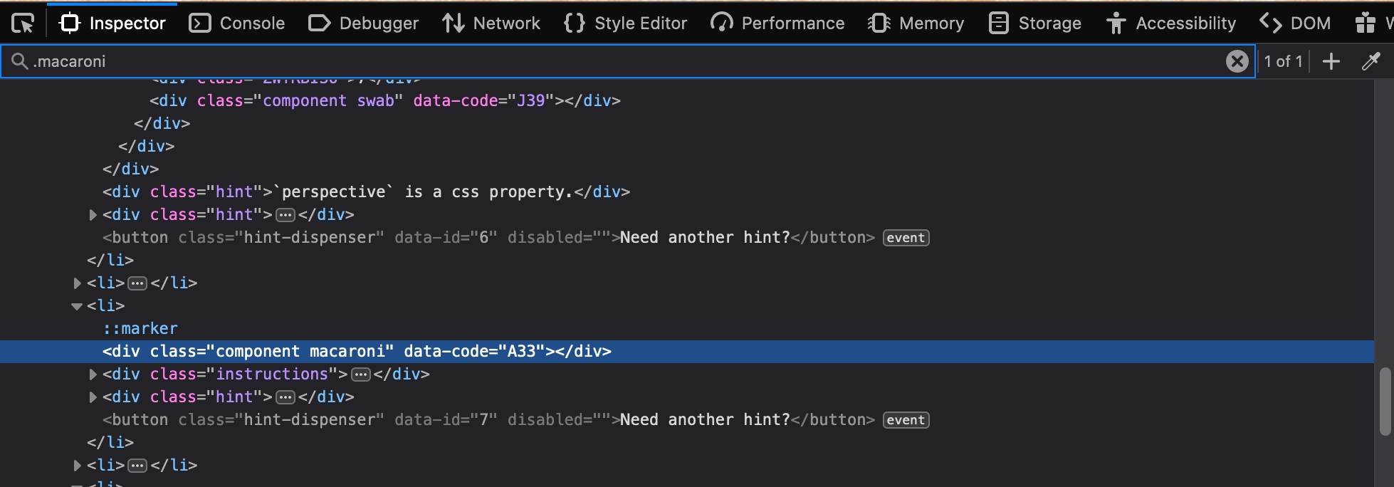Screen dimensions: 1394x487
Task: Expand the collapsed hint div below perspective hint
Action: click(93, 215)
